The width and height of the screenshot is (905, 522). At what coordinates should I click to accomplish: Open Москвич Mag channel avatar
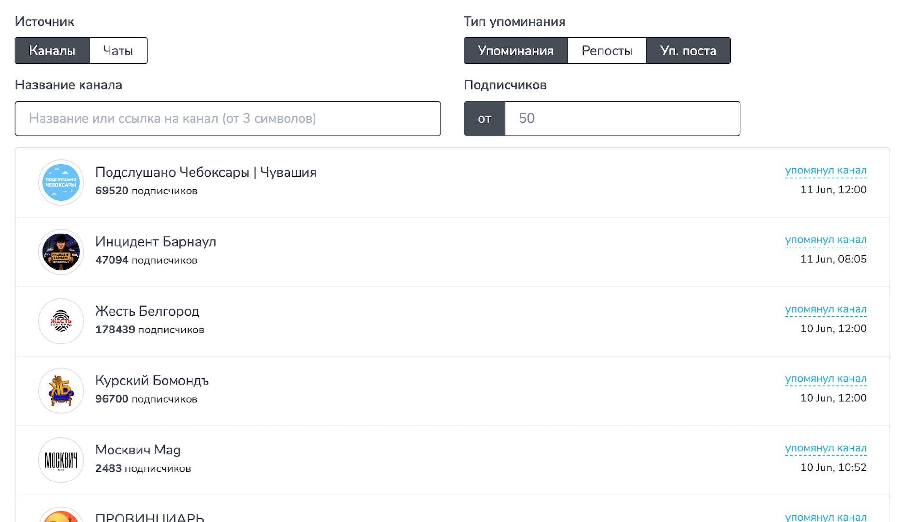coord(61,460)
